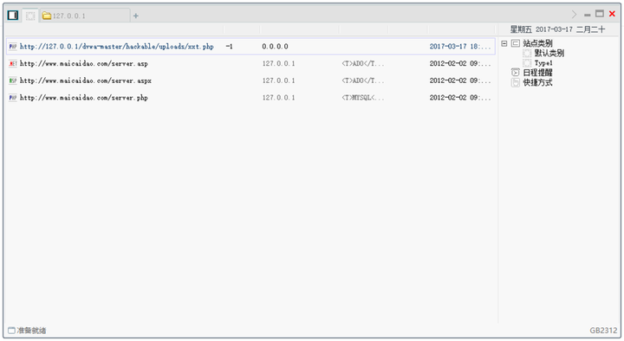Collapse the 站点类别 tree node
Viewport: 624px width, 341px height.
pyautogui.click(x=504, y=43)
